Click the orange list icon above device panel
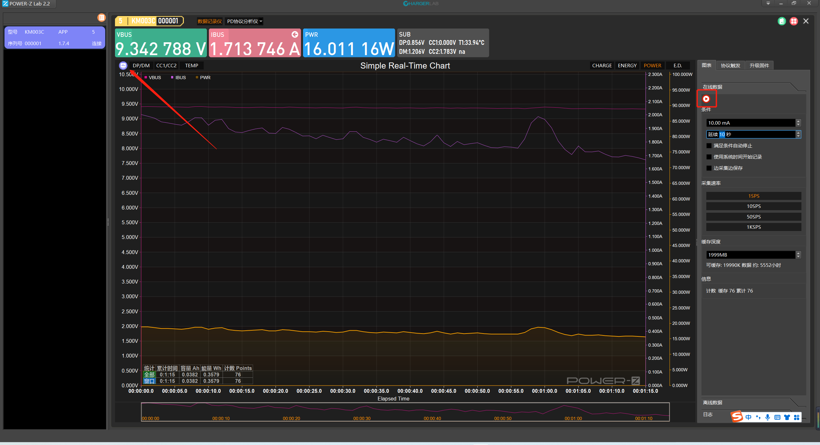This screenshot has width=820, height=445. [x=102, y=18]
